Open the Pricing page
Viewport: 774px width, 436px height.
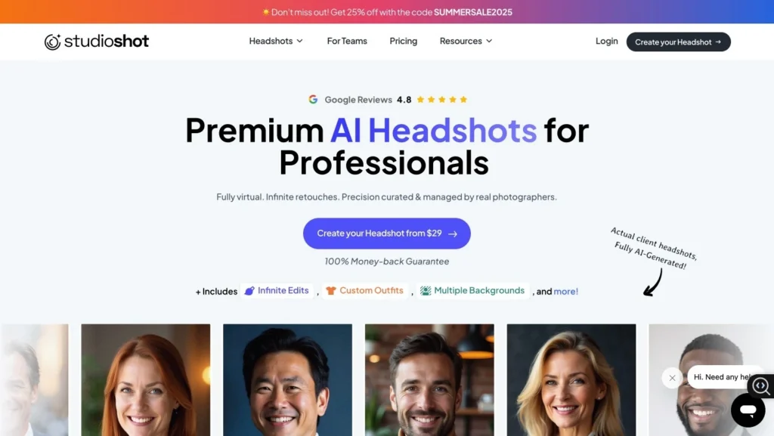tap(404, 41)
